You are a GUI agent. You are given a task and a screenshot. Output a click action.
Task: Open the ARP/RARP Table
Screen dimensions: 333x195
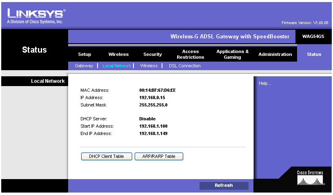point(159,156)
